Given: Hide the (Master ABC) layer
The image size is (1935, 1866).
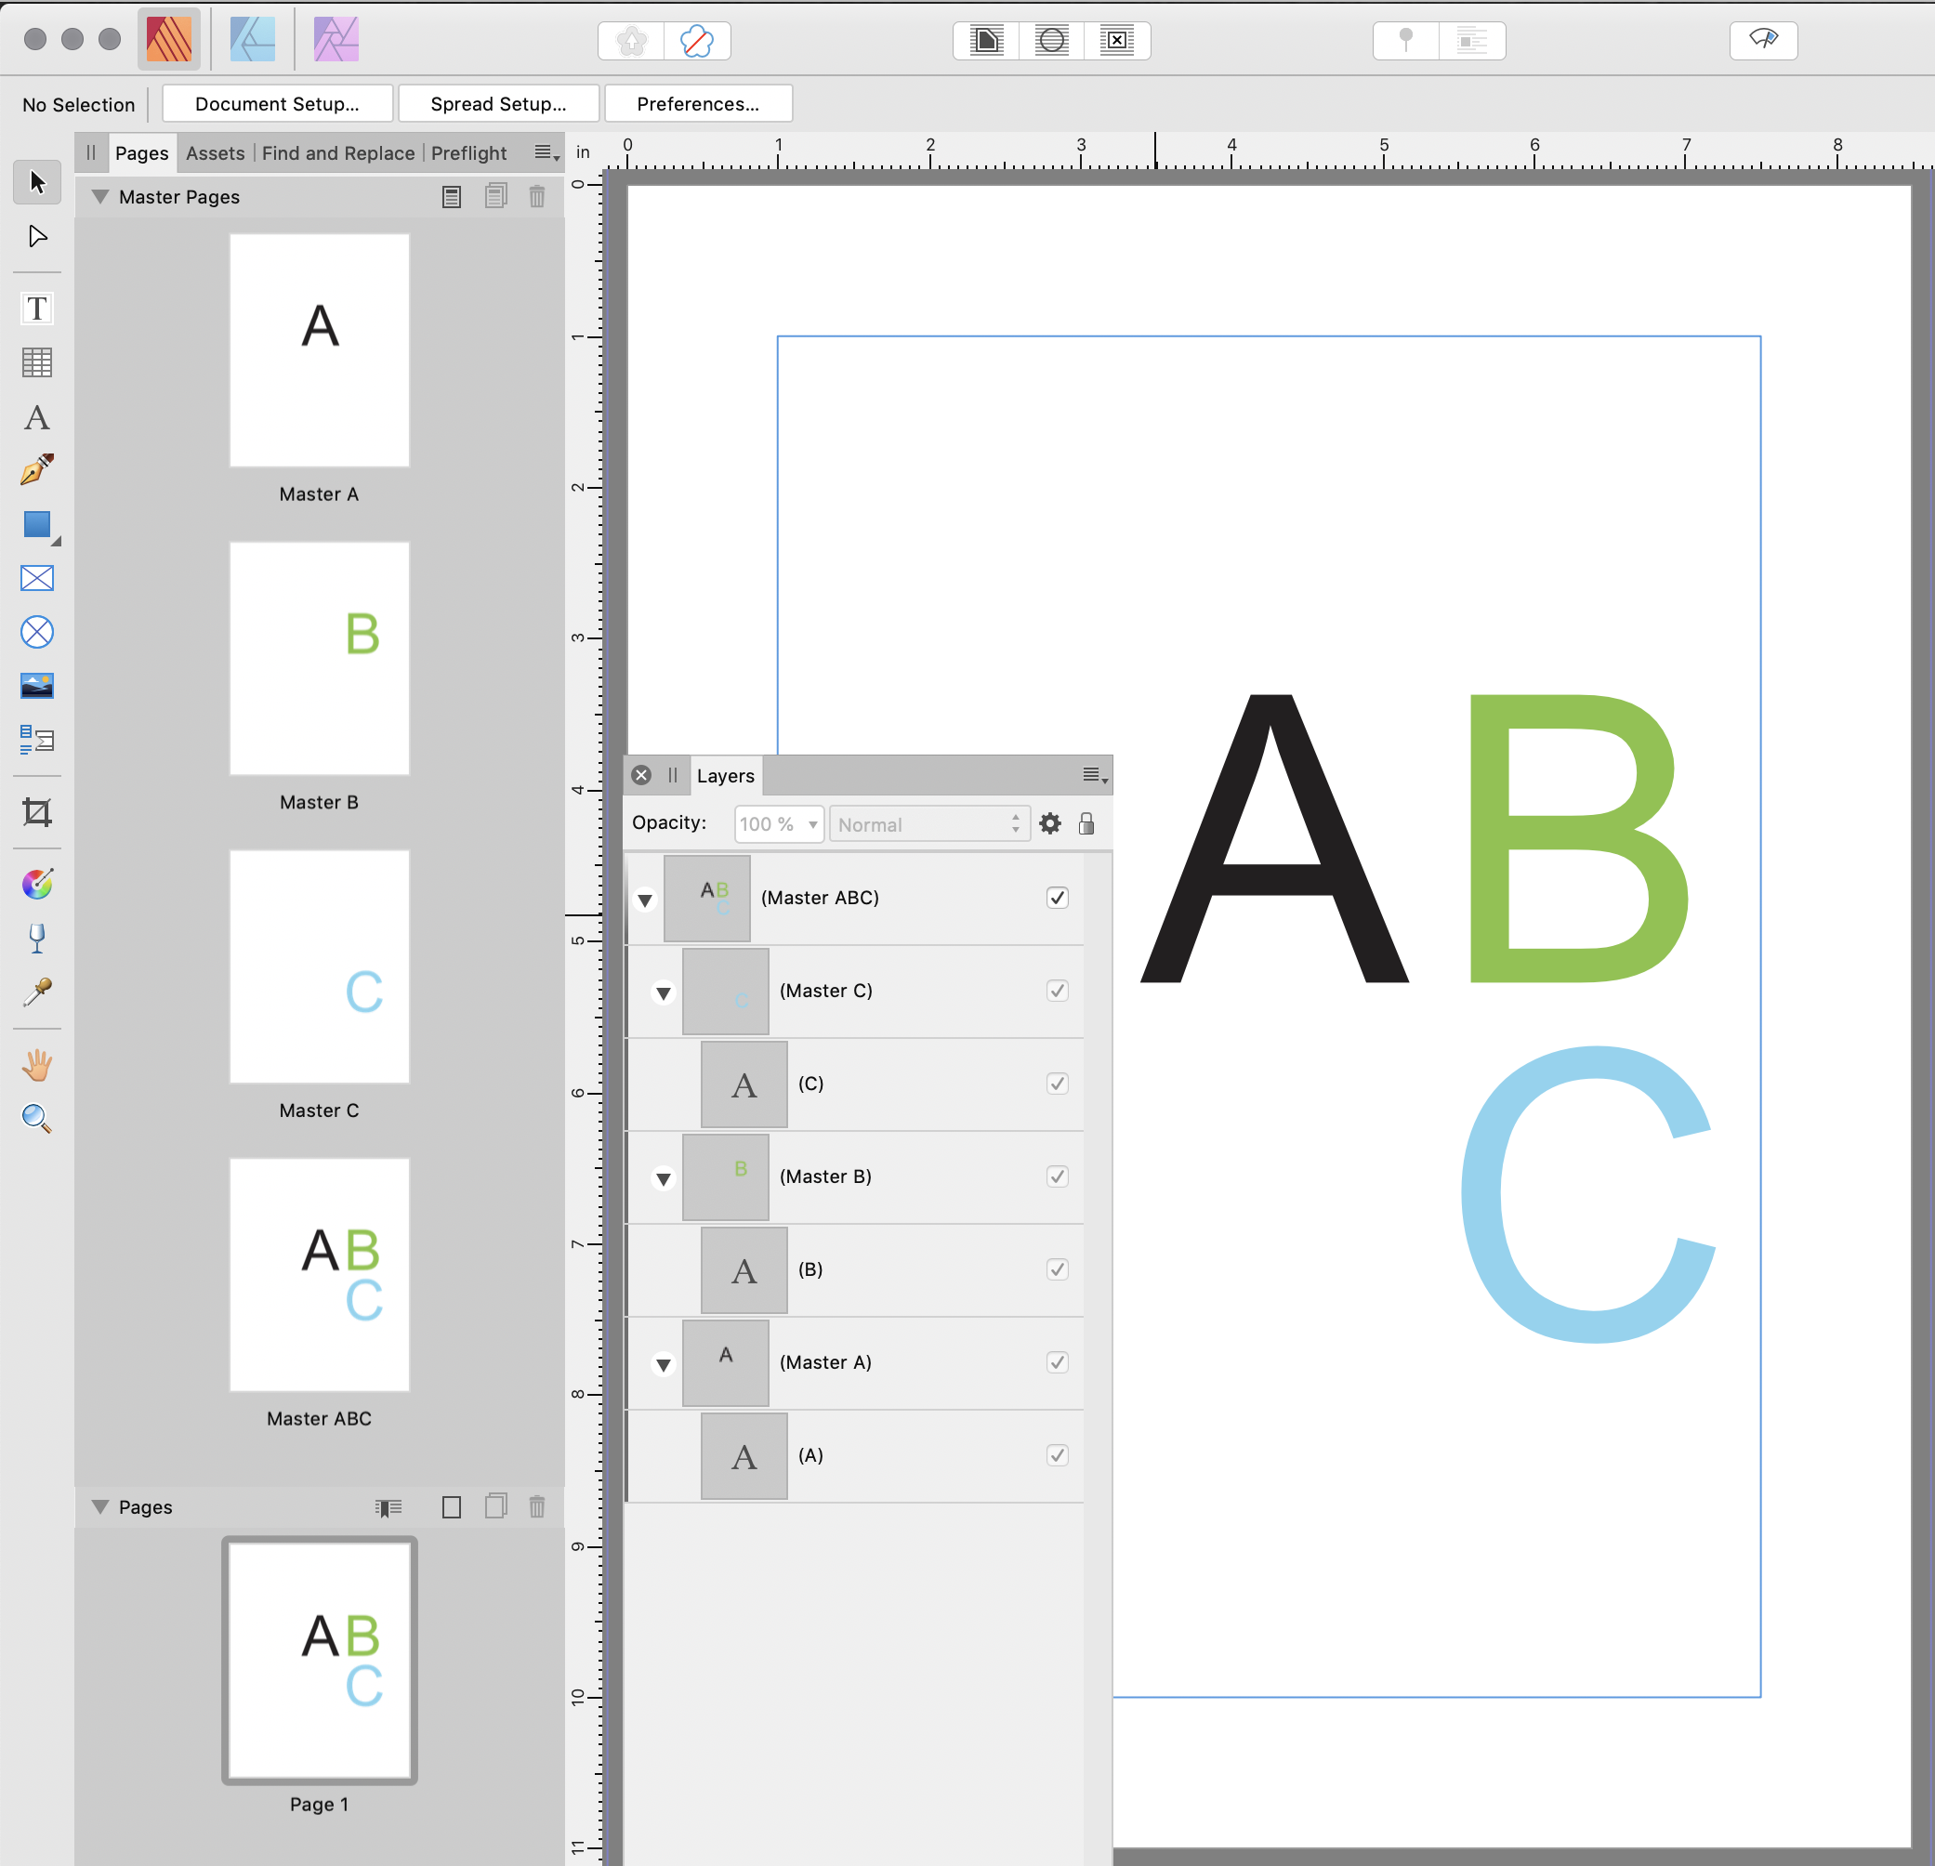Looking at the screenshot, I should click(x=1058, y=898).
